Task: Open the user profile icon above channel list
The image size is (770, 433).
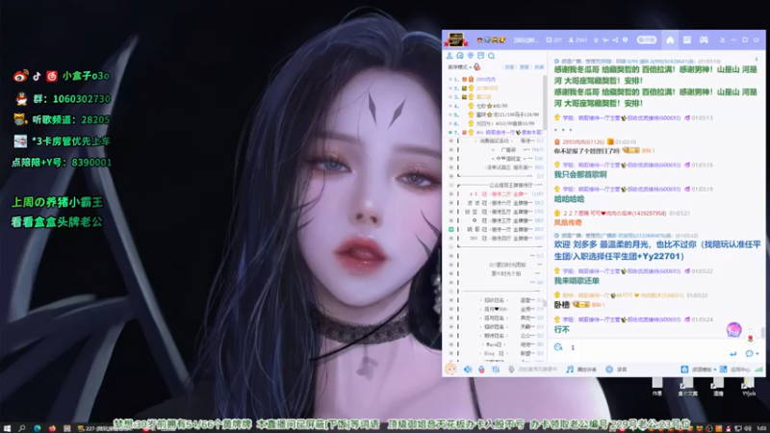Action: coord(449,56)
